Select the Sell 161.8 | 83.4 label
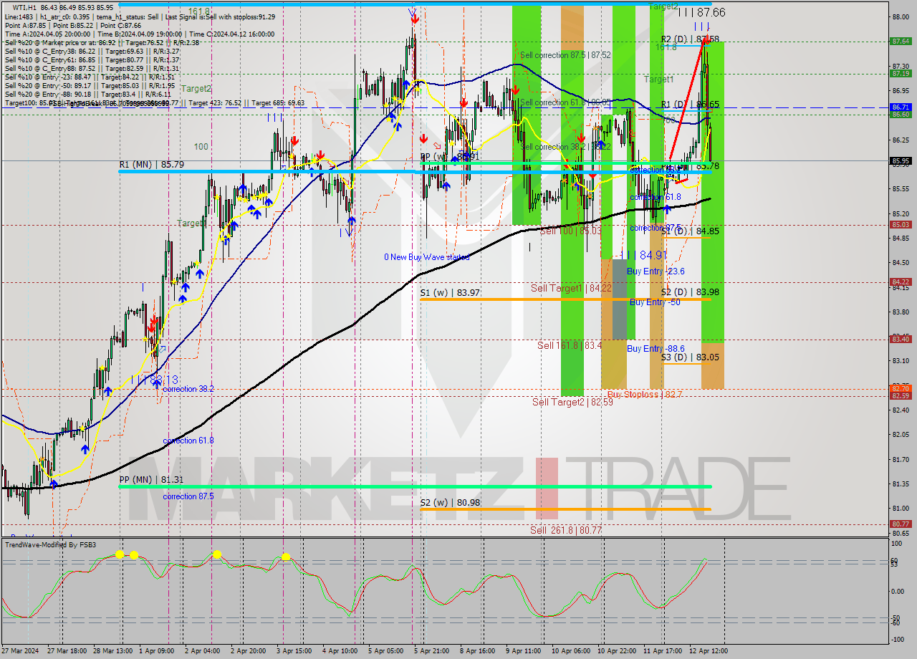Screen dimensions: 917x659 point(570,345)
